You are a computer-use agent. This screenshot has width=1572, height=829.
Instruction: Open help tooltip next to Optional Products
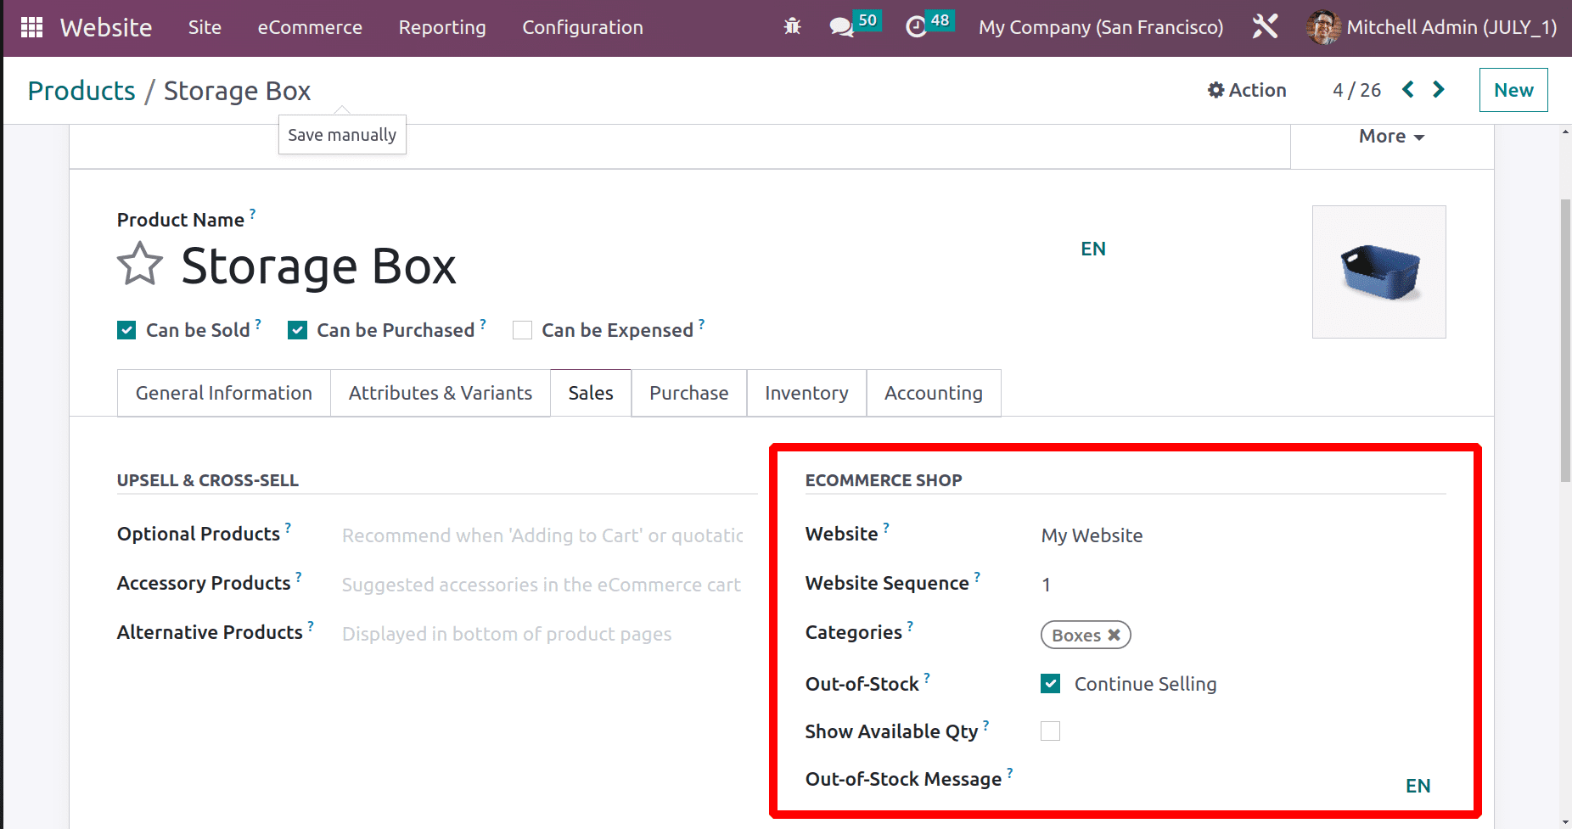click(x=288, y=527)
